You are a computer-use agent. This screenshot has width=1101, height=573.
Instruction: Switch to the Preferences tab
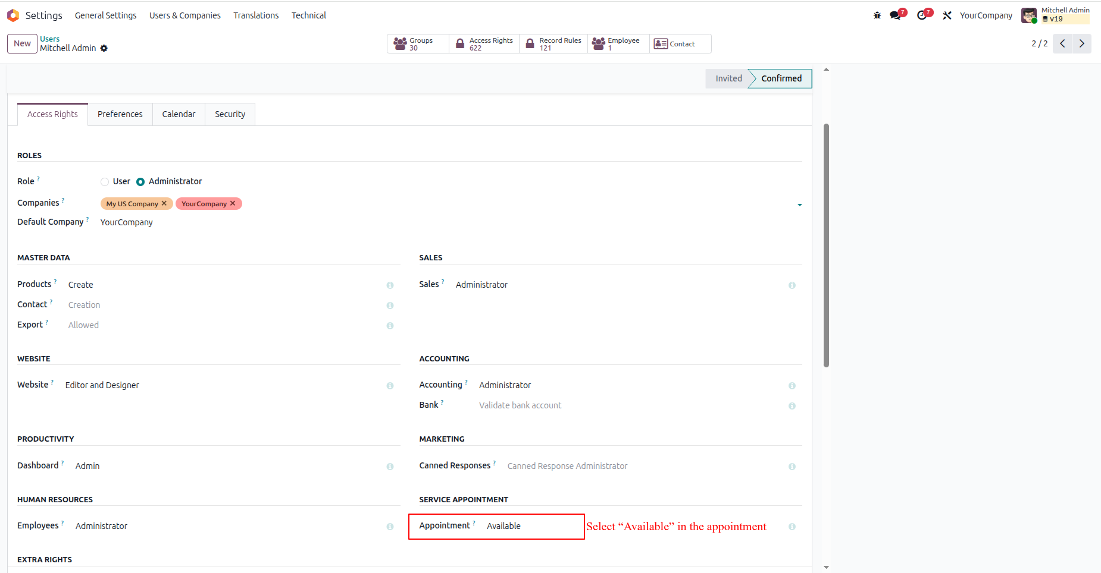[x=120, y=114]
